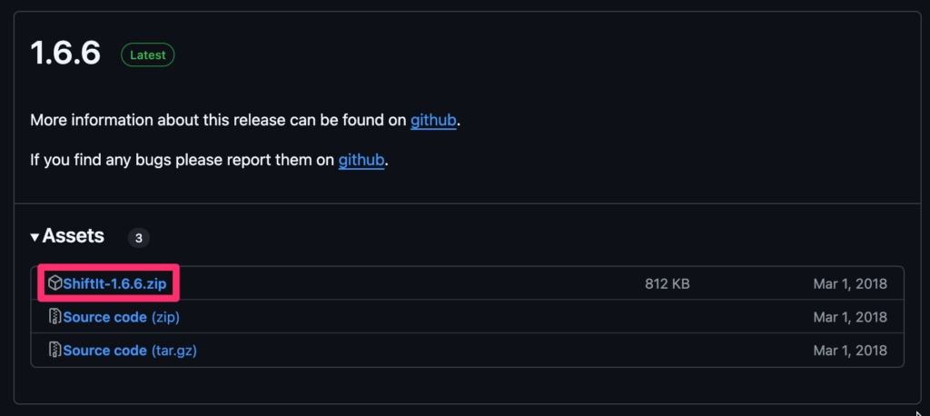Collapse the Assets section using its triangle
Image resolution: width=930 pixels, height=416 pixels.
point(35,237)
